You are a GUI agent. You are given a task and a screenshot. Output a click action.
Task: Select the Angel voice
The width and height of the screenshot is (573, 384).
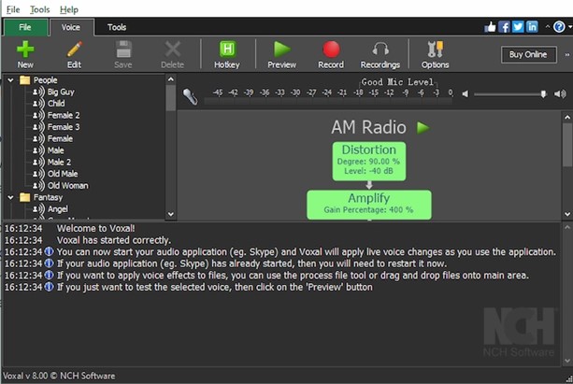[57, 208]
